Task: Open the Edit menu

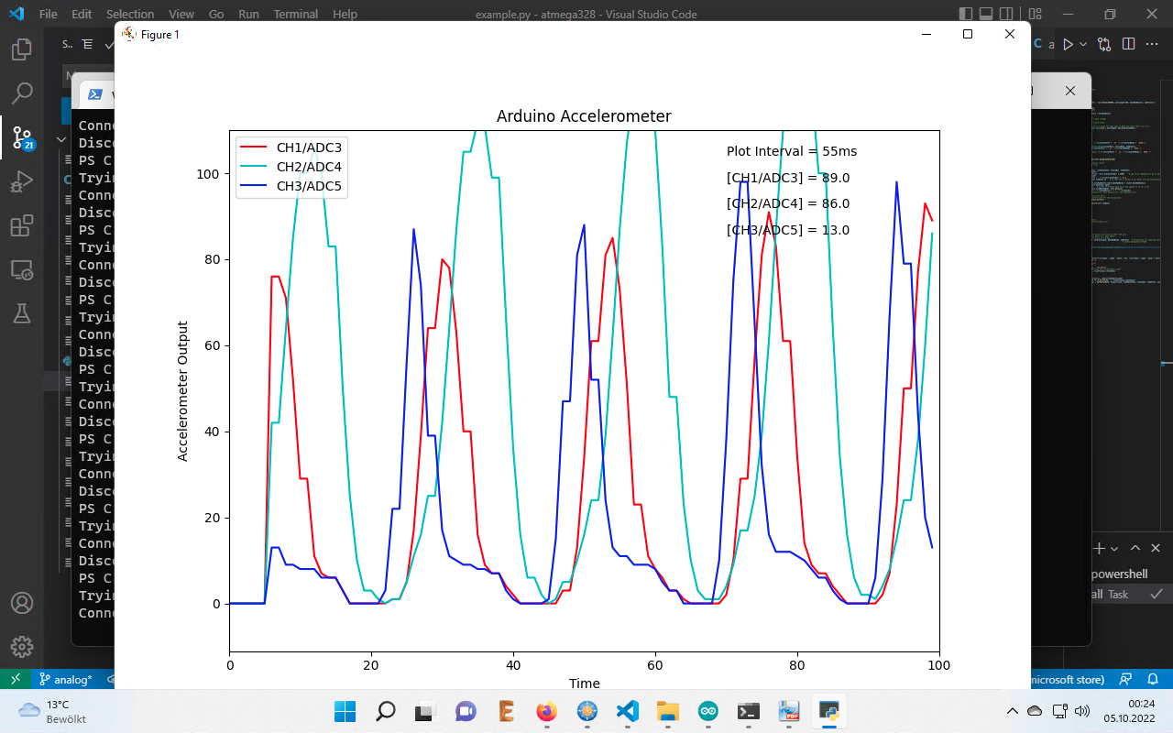Action: (82, 15)
